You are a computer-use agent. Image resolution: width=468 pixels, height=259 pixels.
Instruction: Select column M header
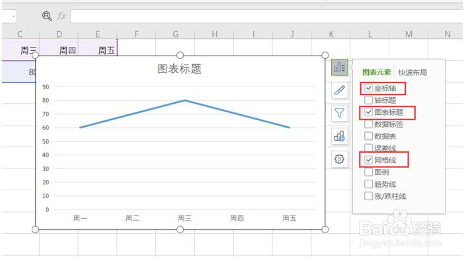[409, 34]
